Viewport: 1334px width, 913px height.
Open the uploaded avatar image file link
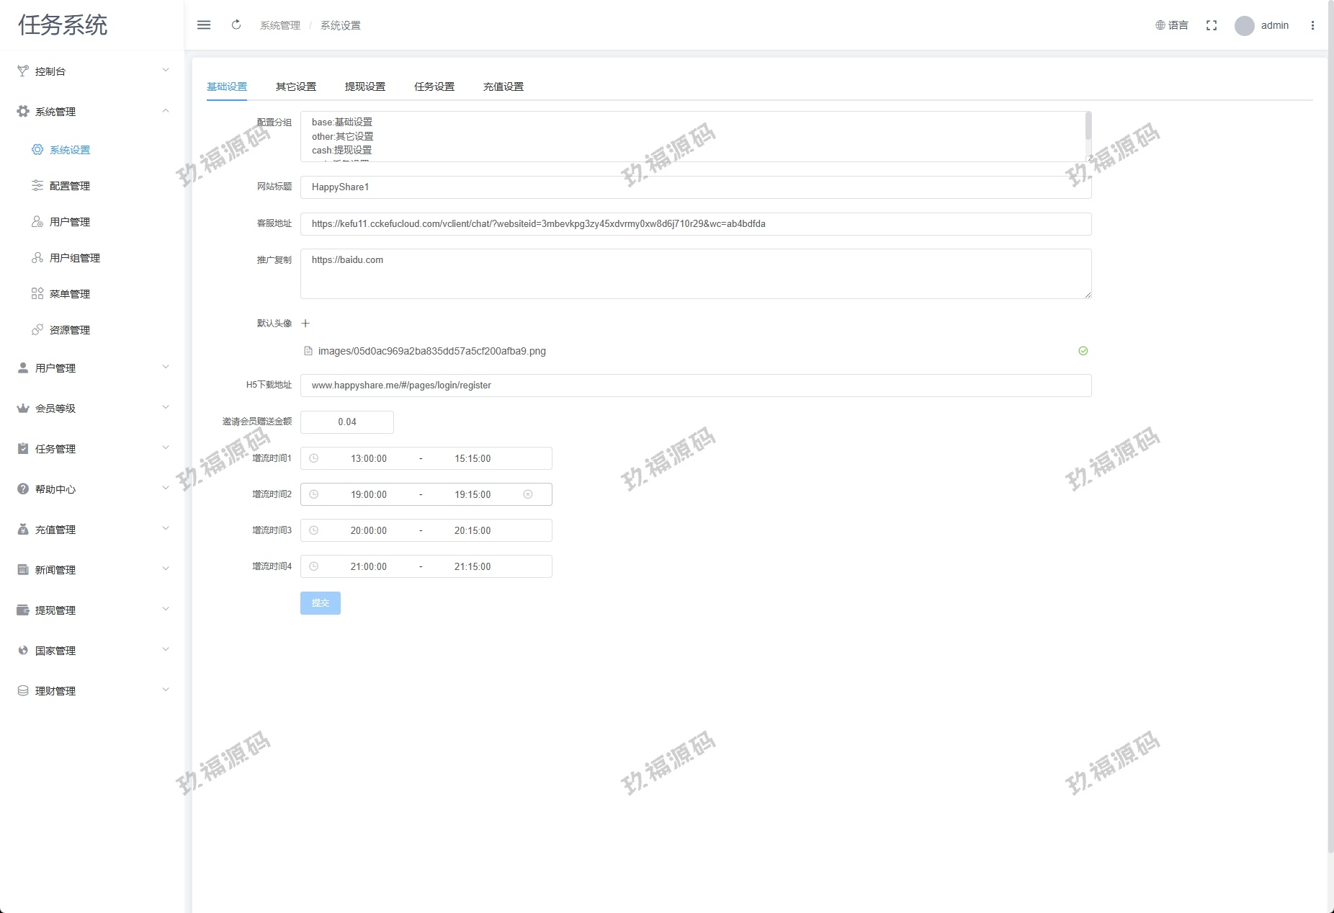click(431, 352)
